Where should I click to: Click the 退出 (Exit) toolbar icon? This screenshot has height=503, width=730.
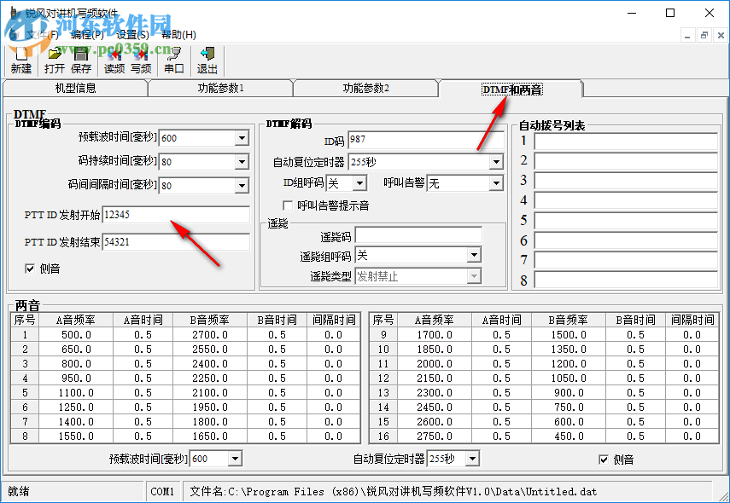pyautogui.click(x=206, y=60)
